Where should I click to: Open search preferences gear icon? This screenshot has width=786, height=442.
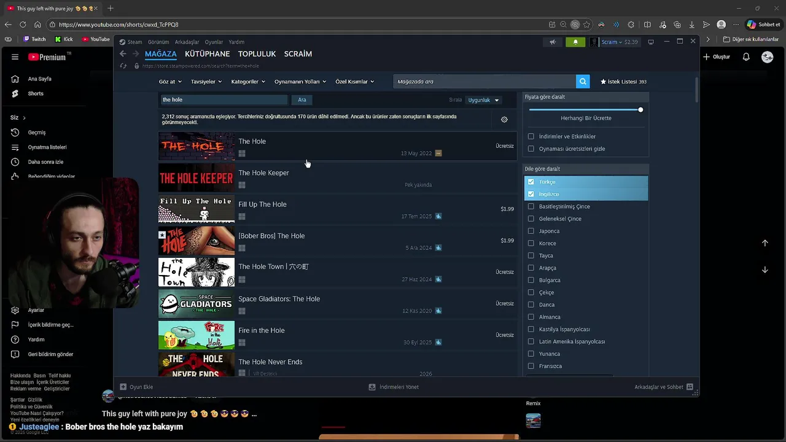click(504, 120)
